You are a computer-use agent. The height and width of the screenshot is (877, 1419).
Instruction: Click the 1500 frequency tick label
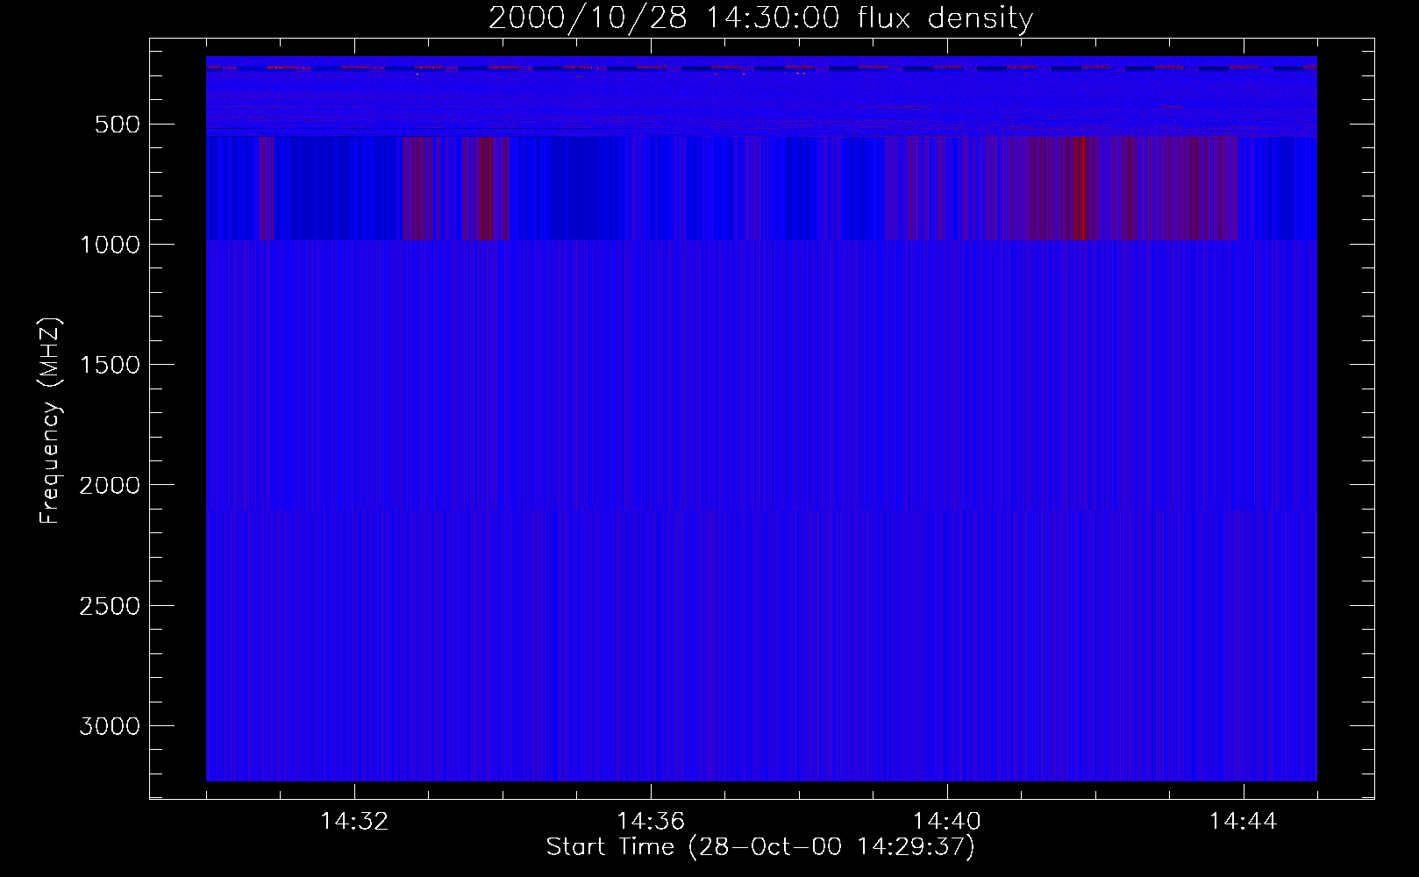tap(110, 365)
